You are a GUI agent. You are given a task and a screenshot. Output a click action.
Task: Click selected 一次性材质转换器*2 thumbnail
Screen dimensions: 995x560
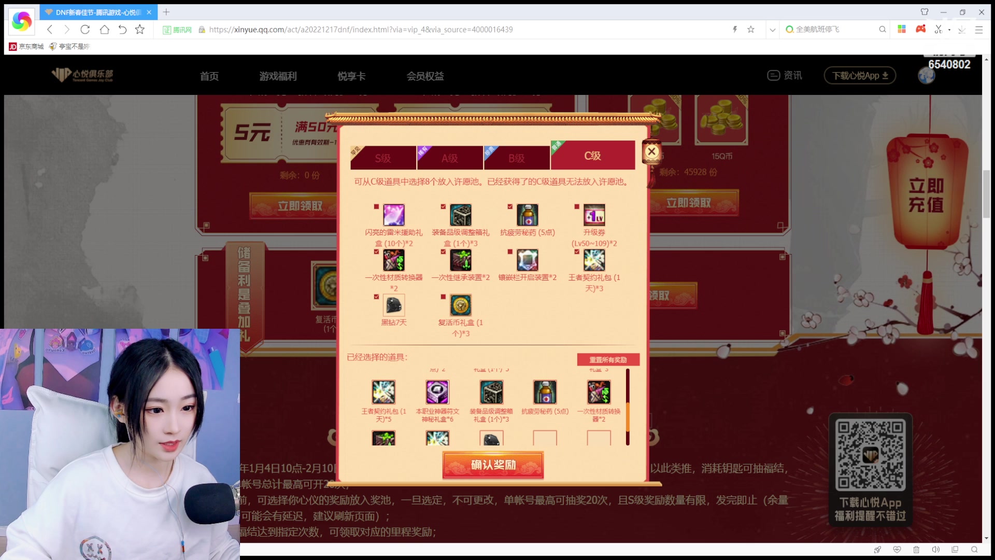pos(599,392)
